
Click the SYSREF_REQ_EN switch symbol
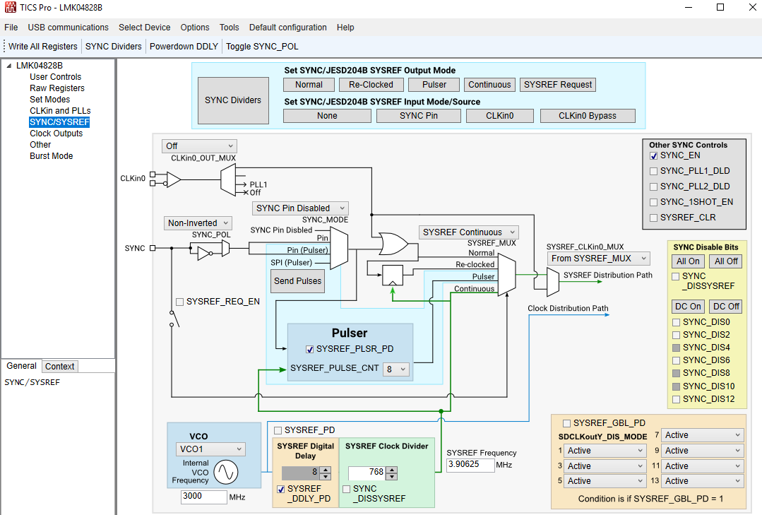(x=174, y=319)
